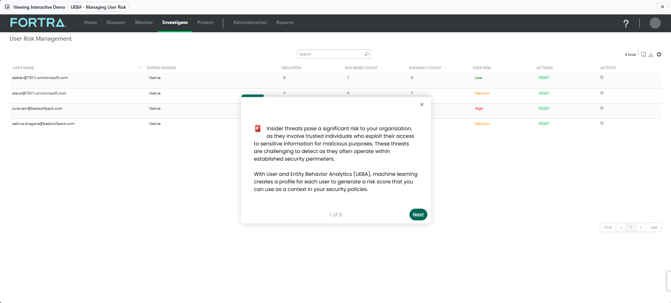
Task: Select the Investigate menu
Action: (x=175, y=22)
